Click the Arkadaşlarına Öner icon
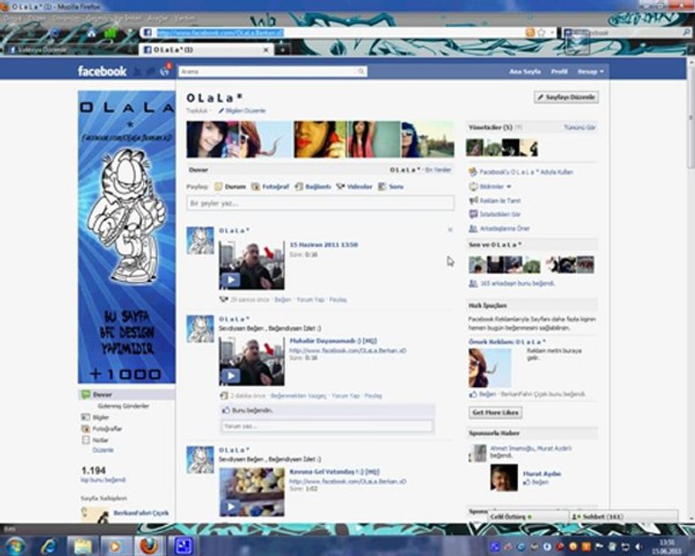 click(x=473, y=229)
